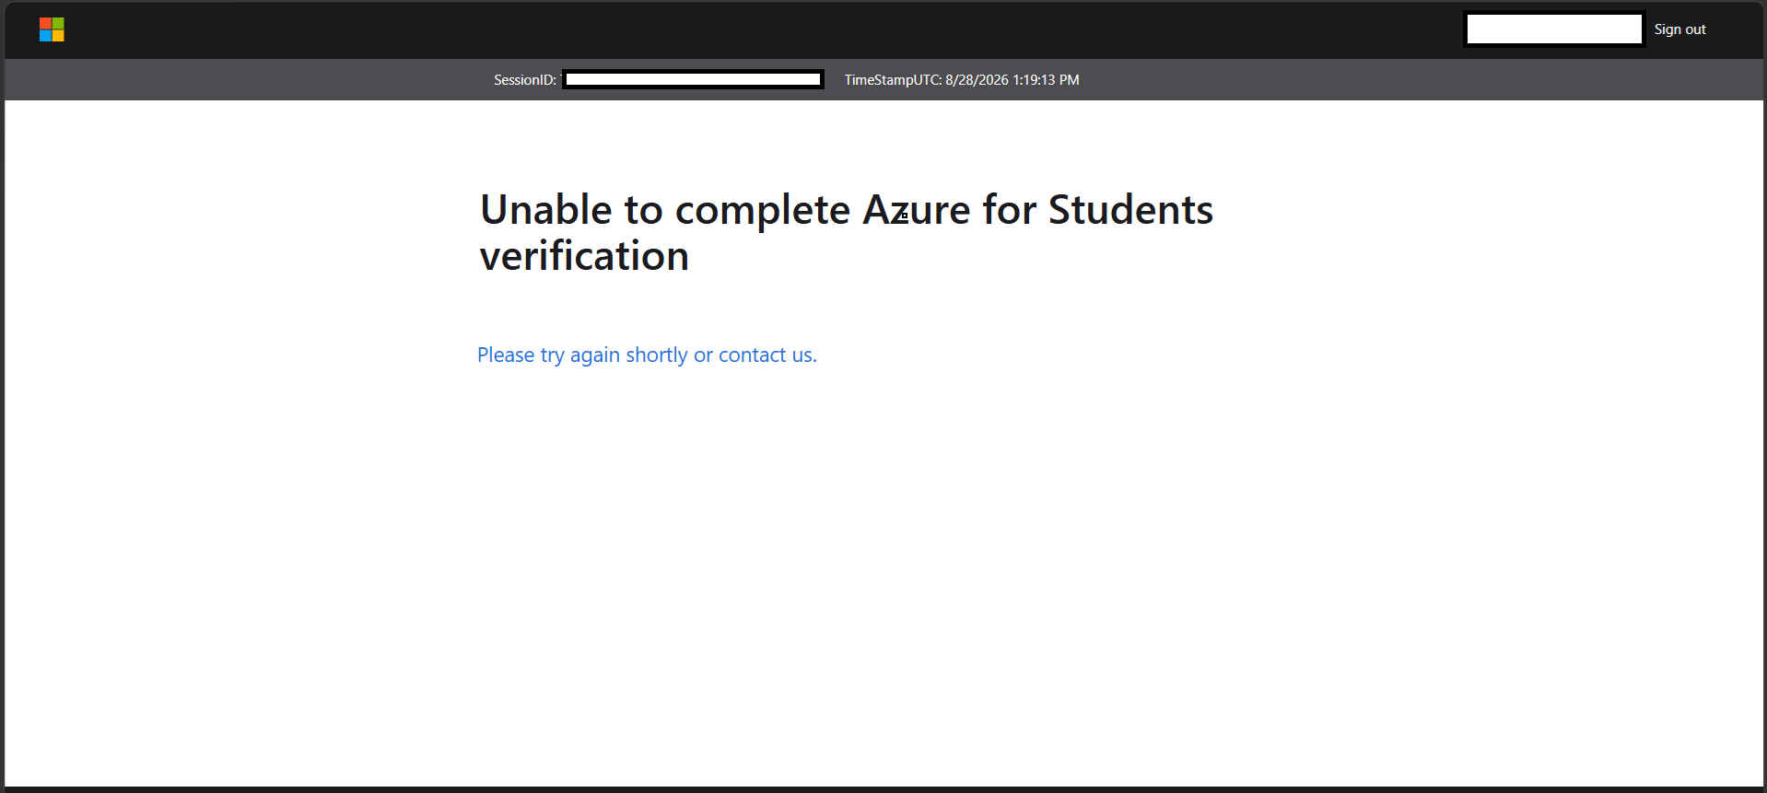Sign out of the account
1767x793 pixels.
(1679, 29)
